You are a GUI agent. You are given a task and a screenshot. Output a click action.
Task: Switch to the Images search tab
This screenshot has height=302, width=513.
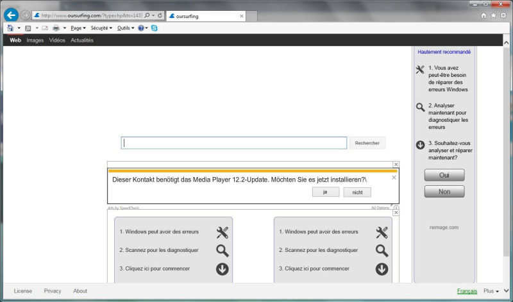tap(35, 40)
